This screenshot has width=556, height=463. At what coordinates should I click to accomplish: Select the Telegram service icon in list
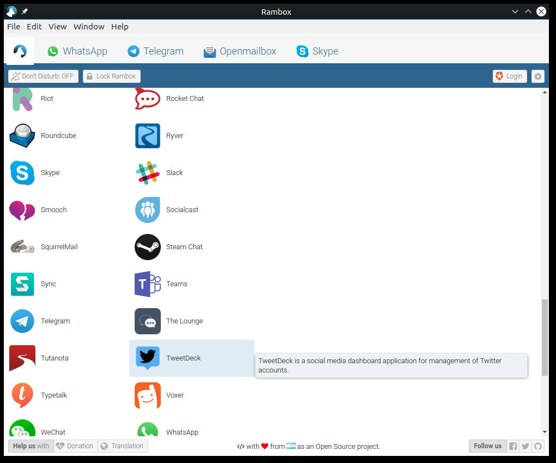(22, 321)
